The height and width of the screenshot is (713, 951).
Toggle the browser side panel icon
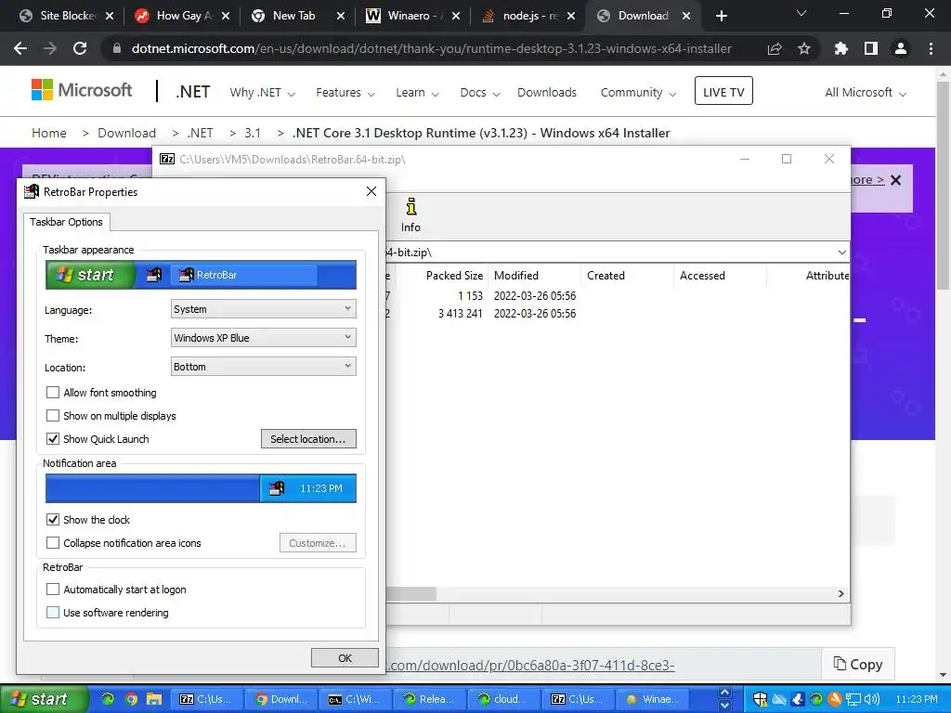click(871, 48)
